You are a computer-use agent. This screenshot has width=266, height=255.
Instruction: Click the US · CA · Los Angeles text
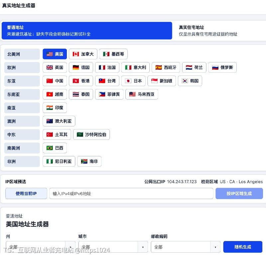pos(241,182)
